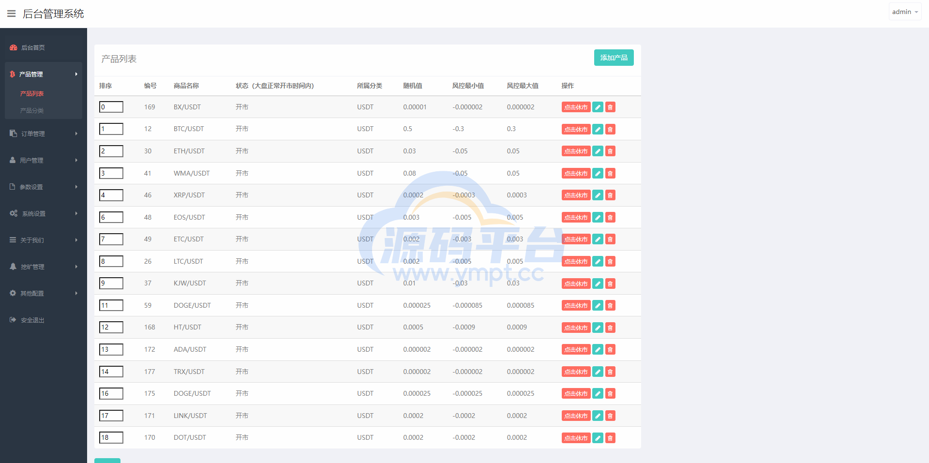929x463 pixels.
Task: Open the 产品列表 submenu item
Action: tap(32, 93)
